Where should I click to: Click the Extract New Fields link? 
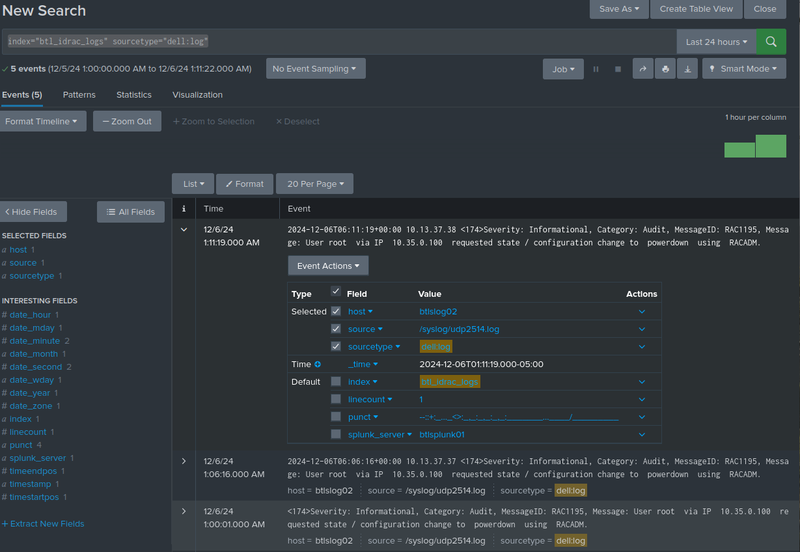coord(43,523)
